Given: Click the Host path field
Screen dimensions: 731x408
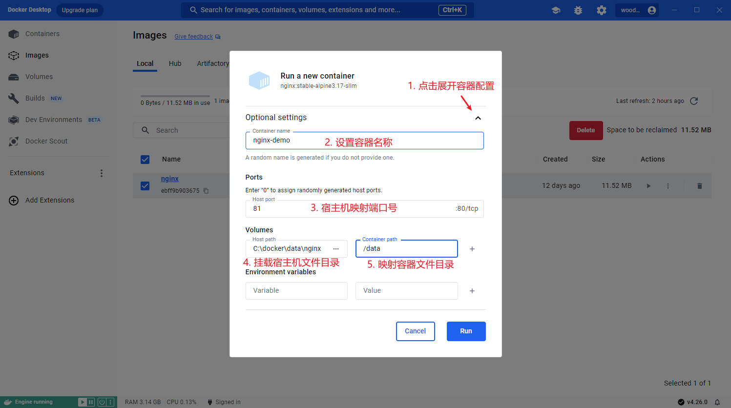Looking at the screenshot, I should (x=296, y=249).
